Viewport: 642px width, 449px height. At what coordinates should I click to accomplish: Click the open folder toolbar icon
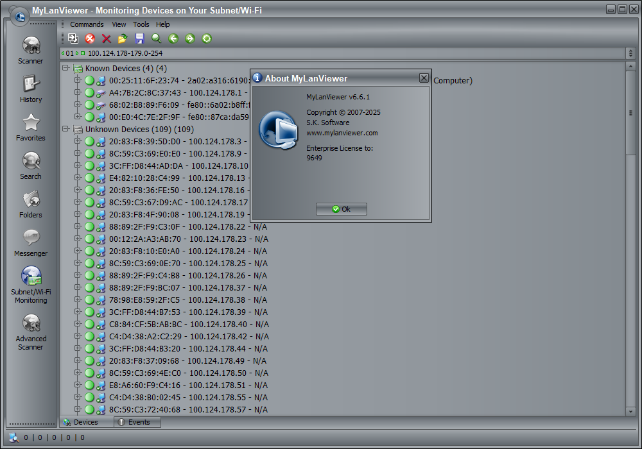[123, 38]
